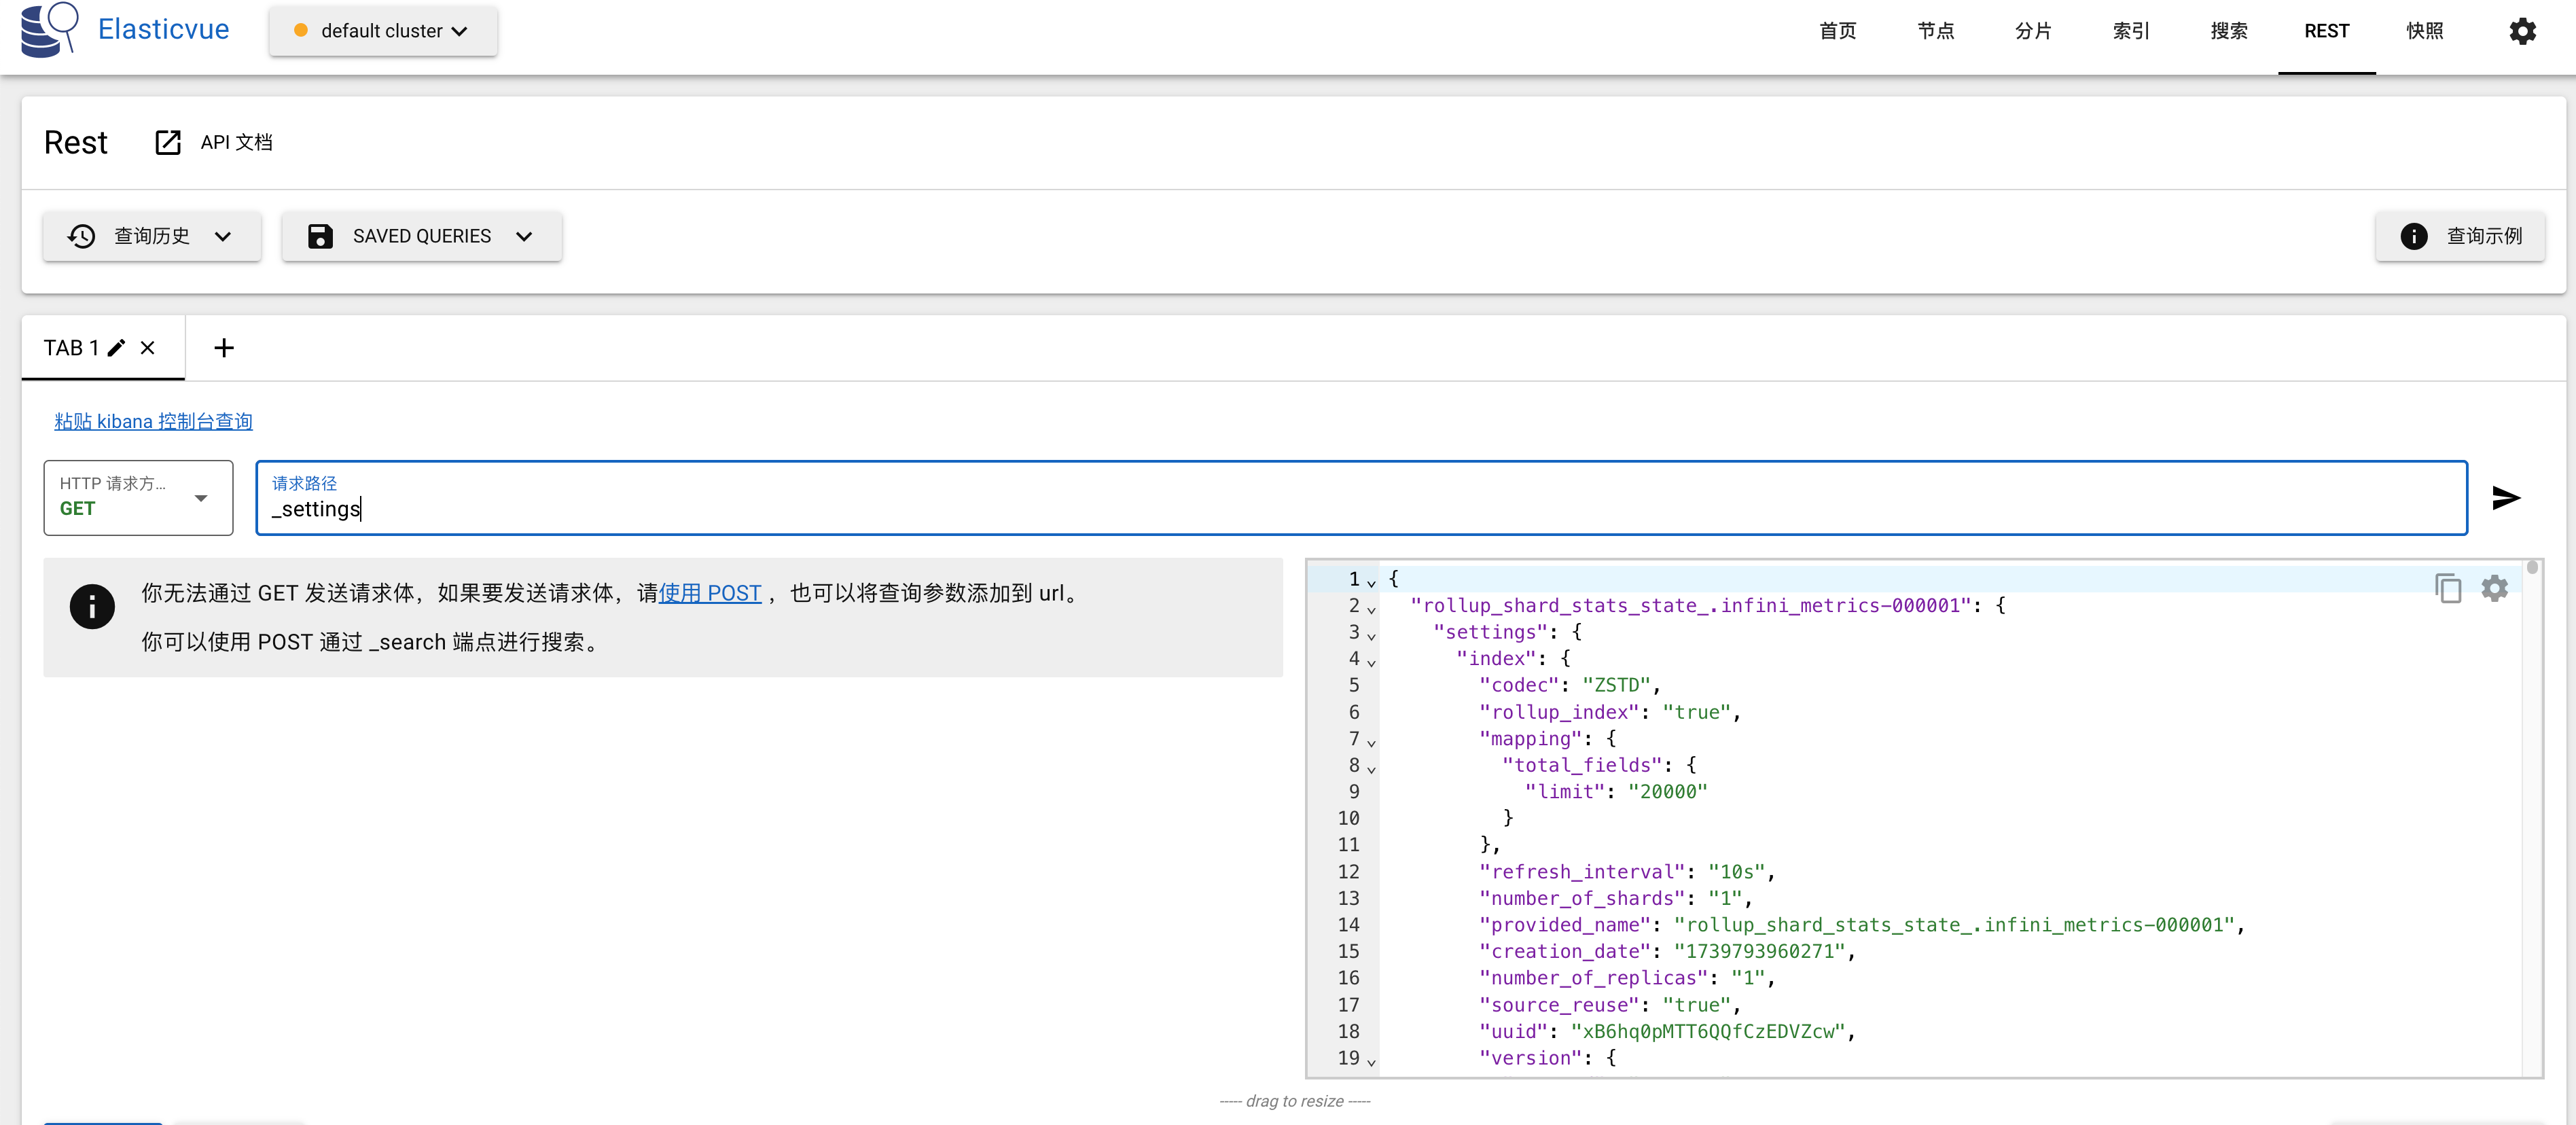Open API 文档 external link icon
This screenshot has width=2576, height=1125.
(168, 143)
